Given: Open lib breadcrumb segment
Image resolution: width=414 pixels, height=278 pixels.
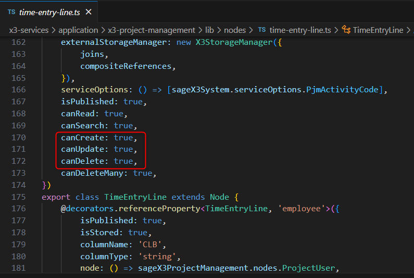Looking at the screenshot, I should [x=210, y=30].
